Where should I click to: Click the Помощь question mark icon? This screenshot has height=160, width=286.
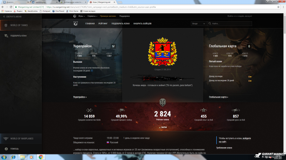coord(6,149)
